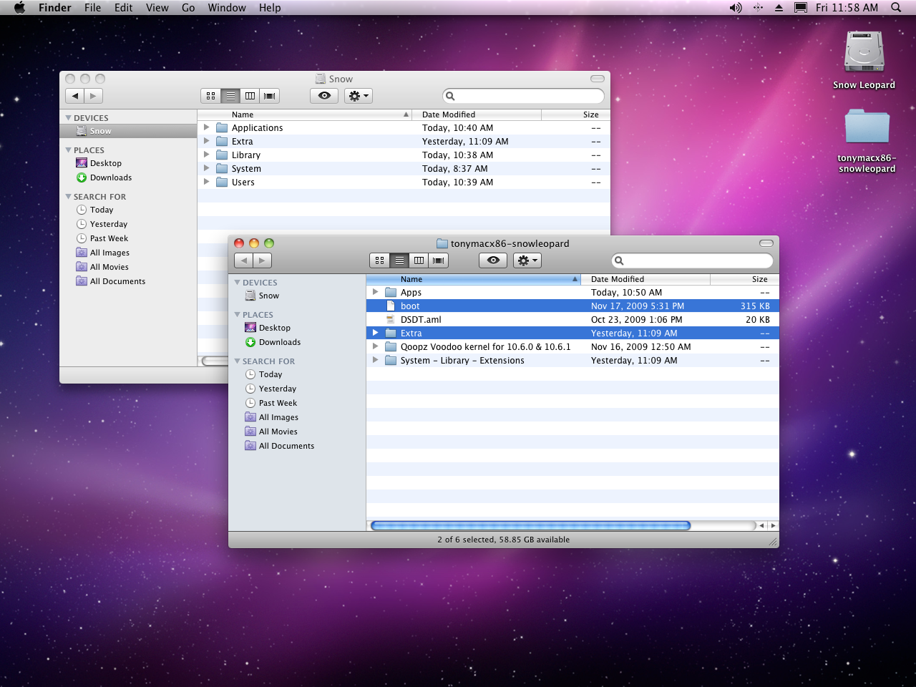916x687 pixels.
Task: Open the View menu
Action: [x=157, y=7]
